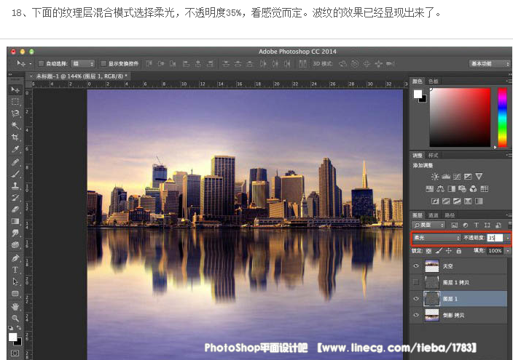Add a Levels adjustment

click(446, 177)
